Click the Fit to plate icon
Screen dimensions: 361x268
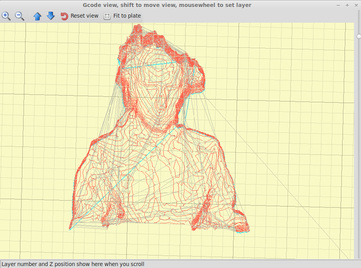(107, 16)
